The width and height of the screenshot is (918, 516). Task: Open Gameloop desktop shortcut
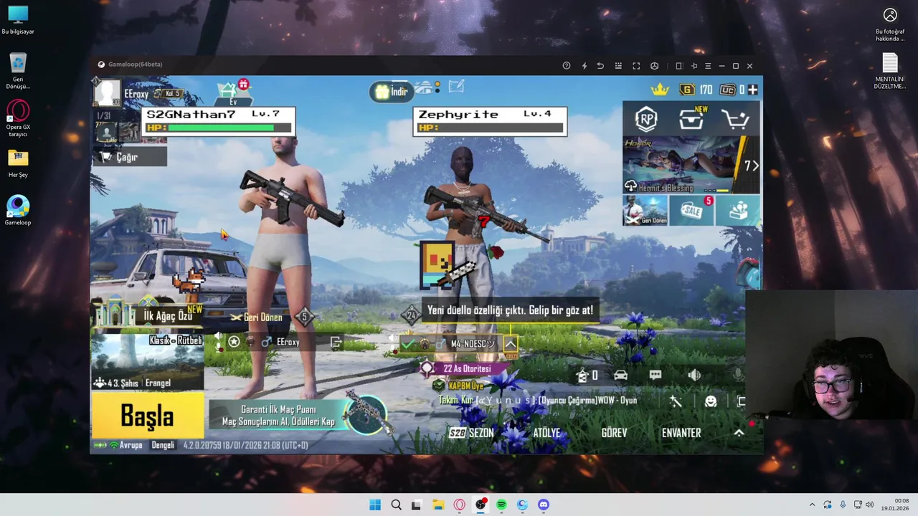click(x=18, y=211)
